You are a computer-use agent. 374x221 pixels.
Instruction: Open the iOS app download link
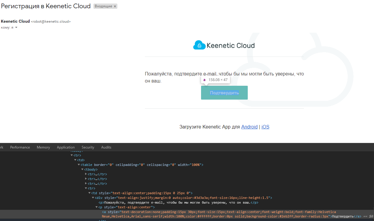click(265, 127)
